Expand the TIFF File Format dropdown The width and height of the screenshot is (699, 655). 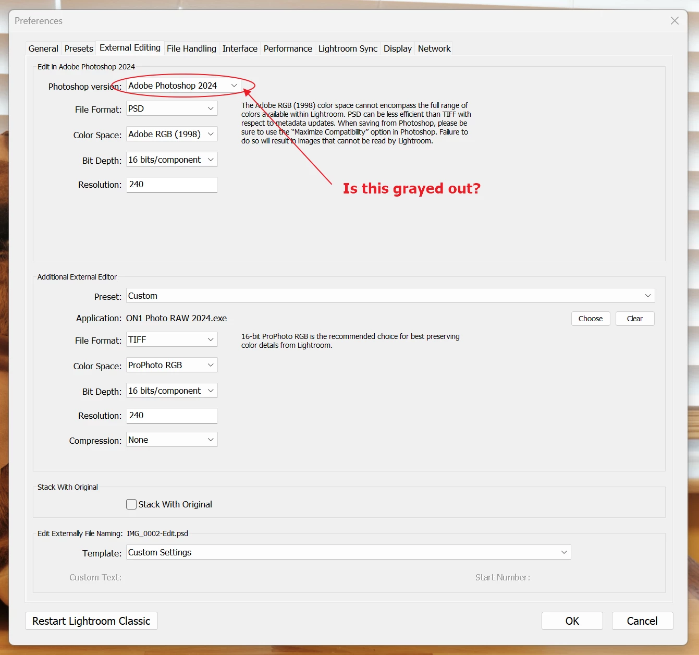point(171,339)
